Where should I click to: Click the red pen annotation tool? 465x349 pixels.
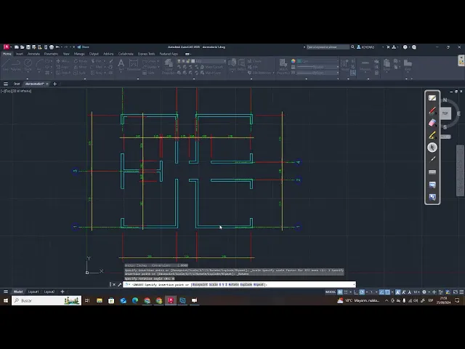[x=432, y=111]
